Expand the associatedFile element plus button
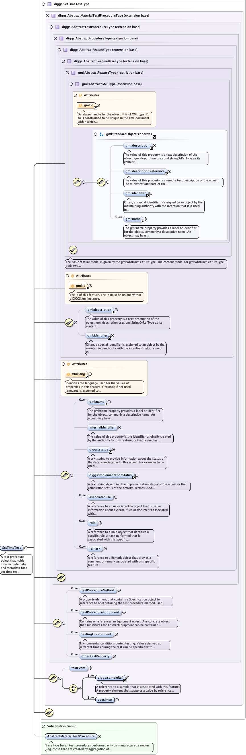The height and width of the screenshot is (755, 246). [x=116, y=497]
